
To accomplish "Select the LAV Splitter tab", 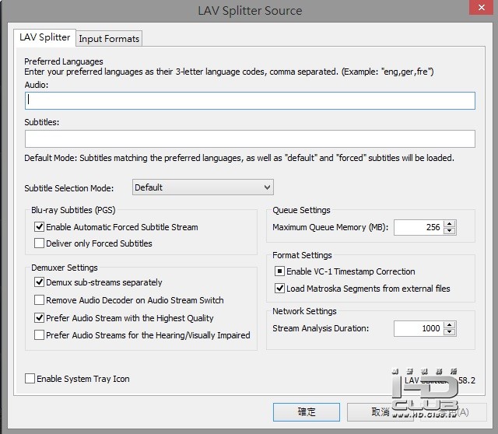I will click(x=45, y=37).
